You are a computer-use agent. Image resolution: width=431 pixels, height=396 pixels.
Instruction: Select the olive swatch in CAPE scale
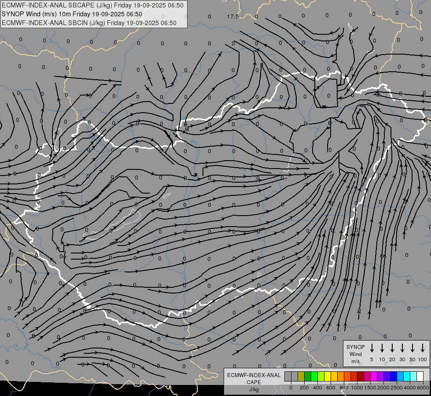(x=301, y=376)
